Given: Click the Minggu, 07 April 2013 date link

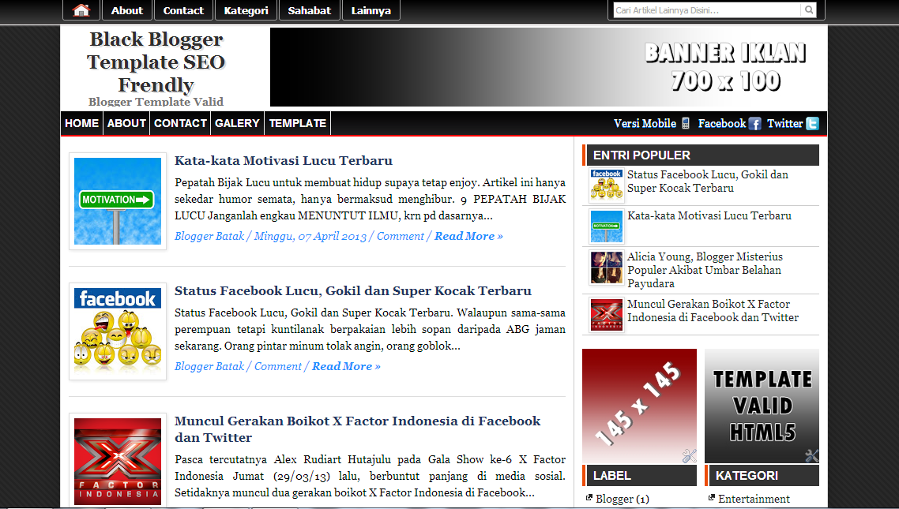Looking at the screenshot, I should 310,236.
